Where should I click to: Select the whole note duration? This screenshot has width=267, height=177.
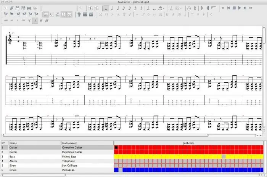click(x=106, y=8)
